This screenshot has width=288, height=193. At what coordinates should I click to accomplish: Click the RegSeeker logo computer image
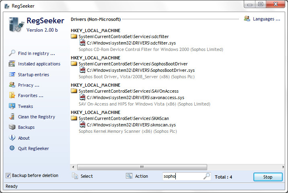coord(16,24)
